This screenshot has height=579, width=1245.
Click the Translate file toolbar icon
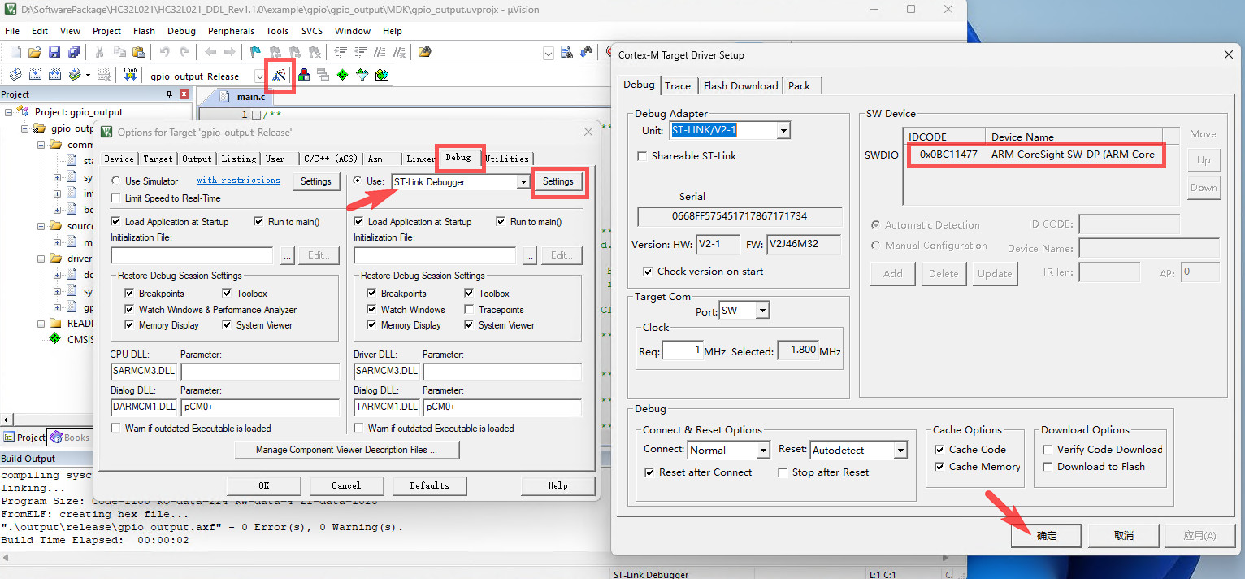[x=15, y=75]
